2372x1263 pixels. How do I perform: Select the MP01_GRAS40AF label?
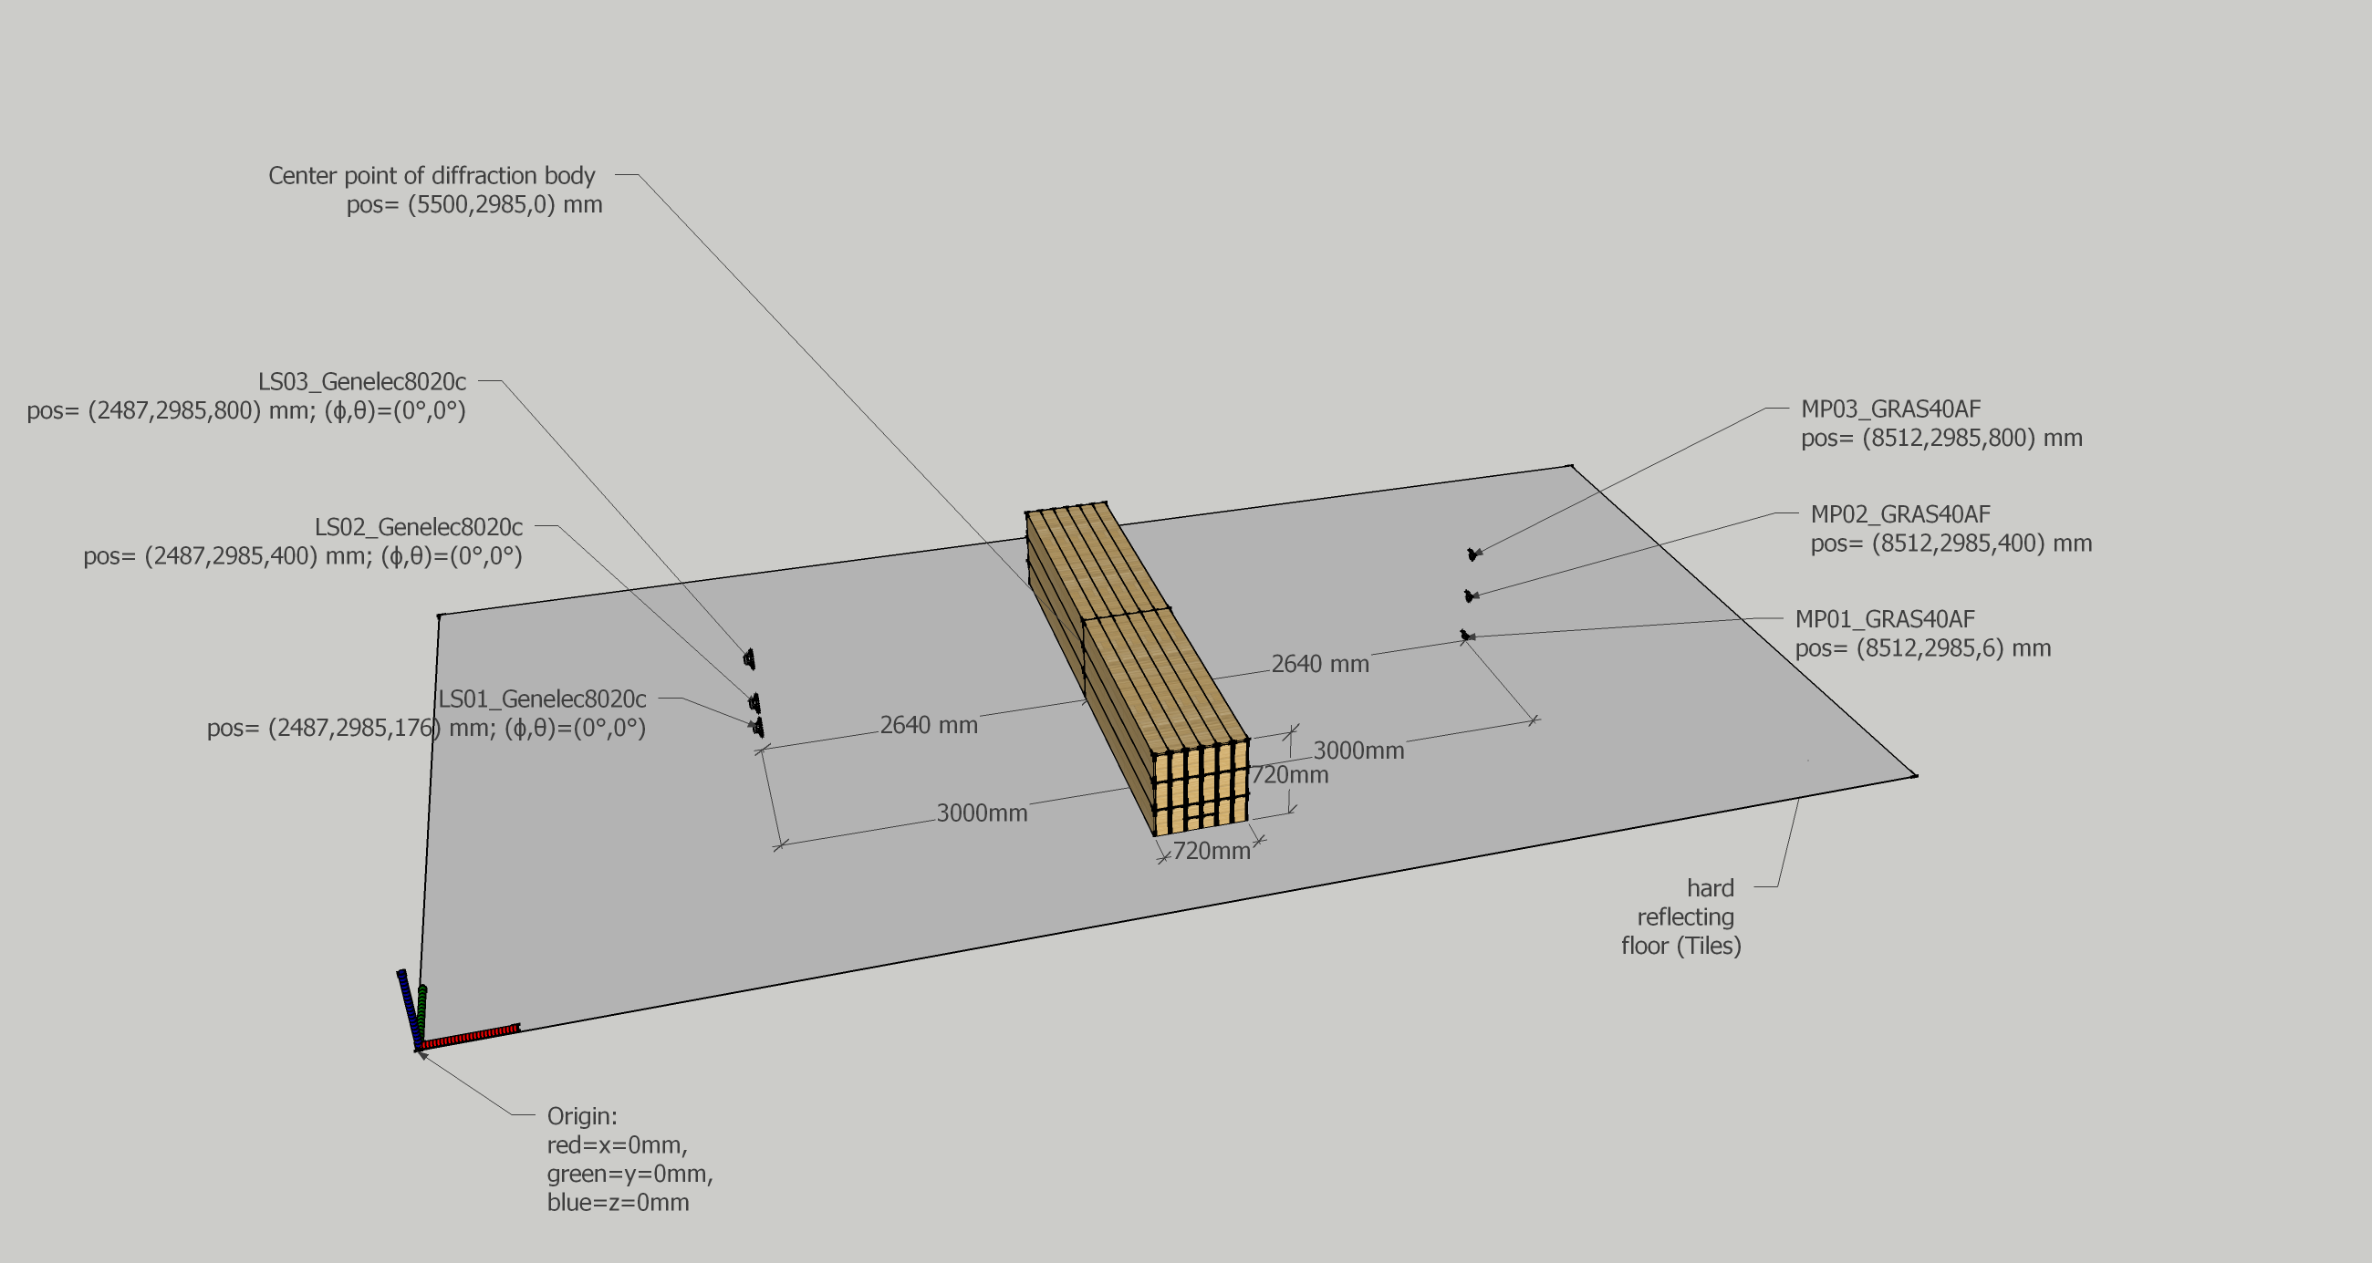tap(1885, 619)
